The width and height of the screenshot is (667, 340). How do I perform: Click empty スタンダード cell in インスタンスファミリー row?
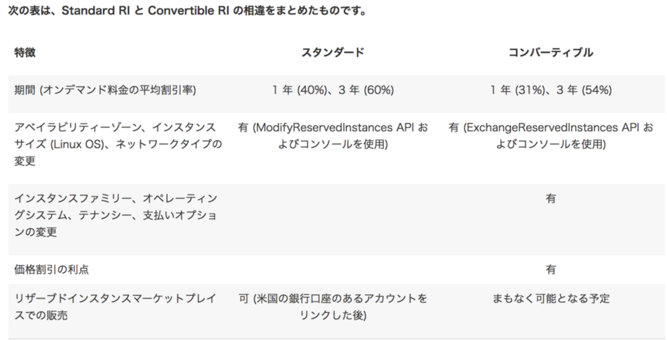332,215
